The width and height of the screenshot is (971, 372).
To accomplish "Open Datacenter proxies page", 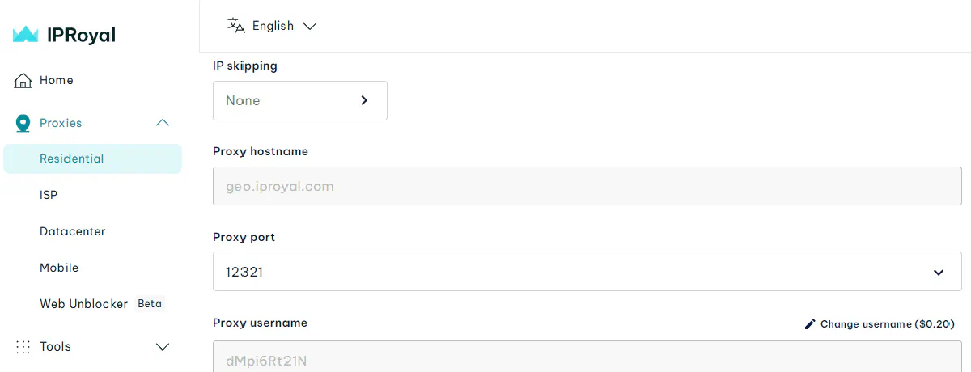I will [73, 231].
